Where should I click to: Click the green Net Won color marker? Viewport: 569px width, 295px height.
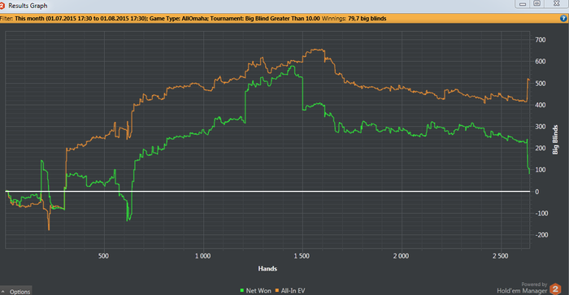[x=242, y=291]
